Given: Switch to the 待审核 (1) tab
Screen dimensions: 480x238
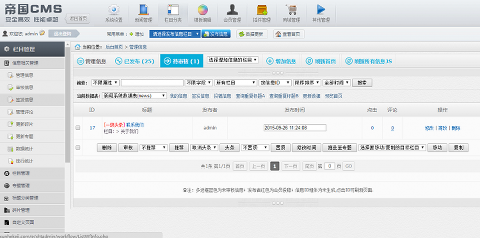Looking at the screenshot, I should coord(181,61).
